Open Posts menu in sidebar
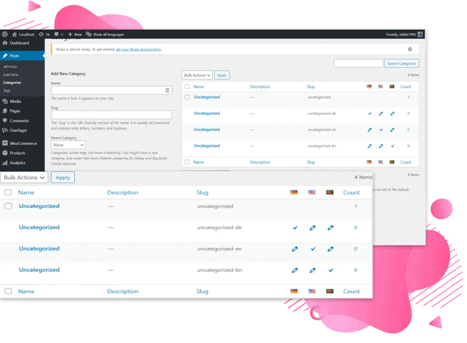 [x=22, y=56]
